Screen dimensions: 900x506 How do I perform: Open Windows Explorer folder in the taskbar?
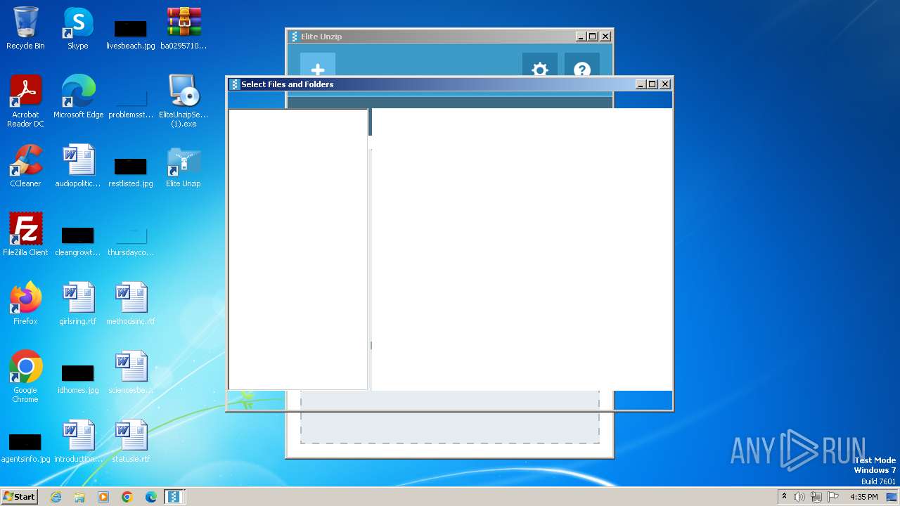coord(79,497)
